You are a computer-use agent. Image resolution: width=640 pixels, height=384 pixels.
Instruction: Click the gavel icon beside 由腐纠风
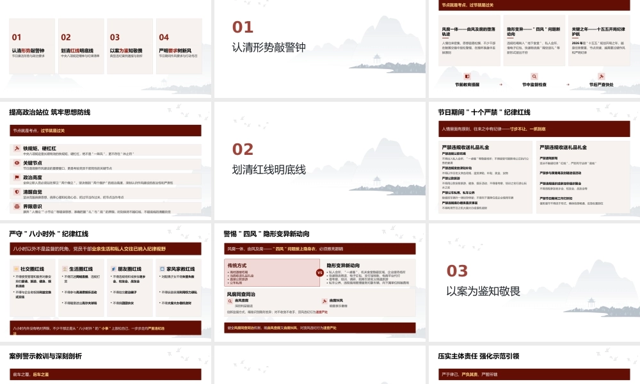[x=324, y=301]
